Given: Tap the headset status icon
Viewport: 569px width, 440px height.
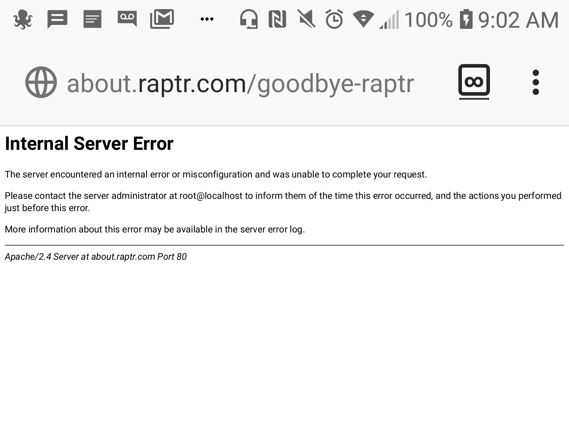Looking at the screenshot, I should 249,19.
